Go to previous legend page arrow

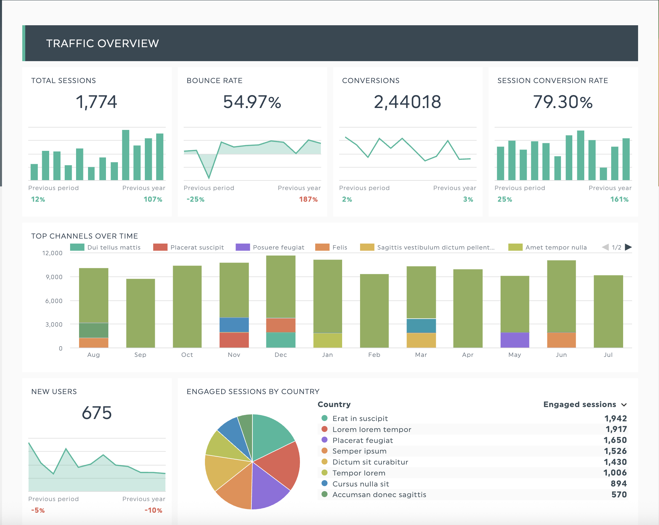click(x=605, y=247)
